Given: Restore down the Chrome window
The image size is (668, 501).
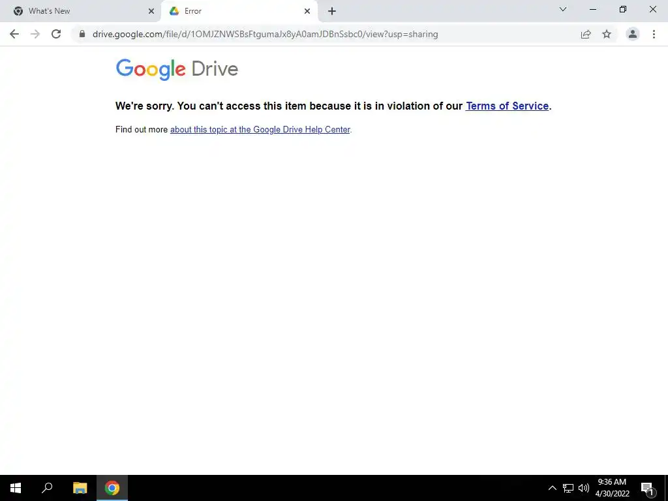Looking at the screenshot, I should pyautogui.click(x=623, y=9).
